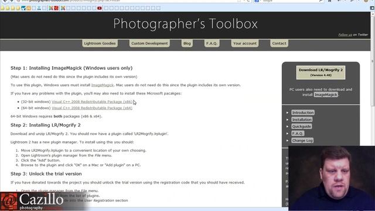Open the ImageMagick link in Step 1 paragraph
The image size is (375, 211).
103,85
